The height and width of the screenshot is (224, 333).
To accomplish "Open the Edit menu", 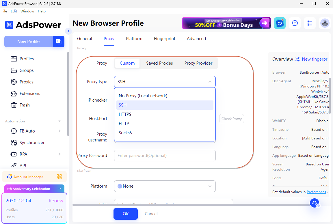I will point(14,11).
